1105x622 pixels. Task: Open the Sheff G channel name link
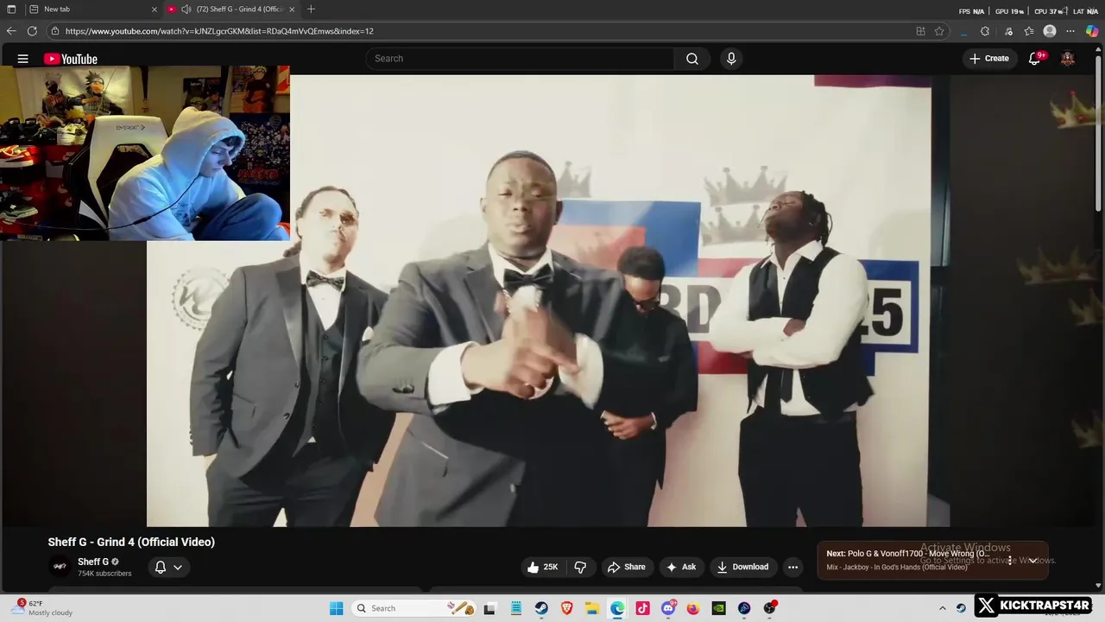pos(93,562)
